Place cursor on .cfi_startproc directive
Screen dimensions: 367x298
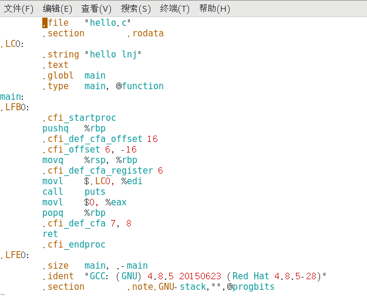(x=79, y=118)
